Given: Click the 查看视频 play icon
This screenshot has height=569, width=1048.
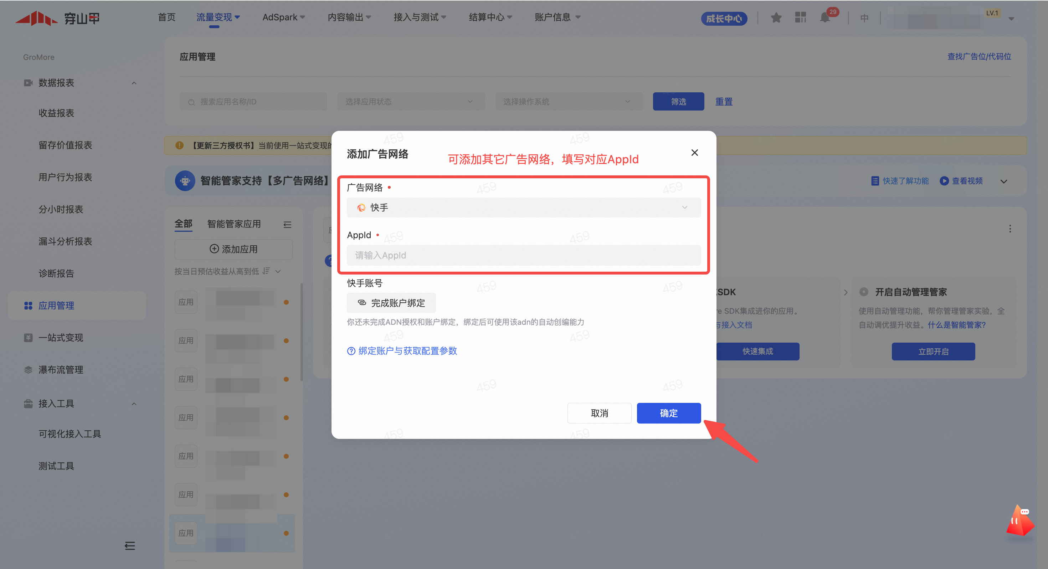Looking at the screenshot, I should click(944, 181).
